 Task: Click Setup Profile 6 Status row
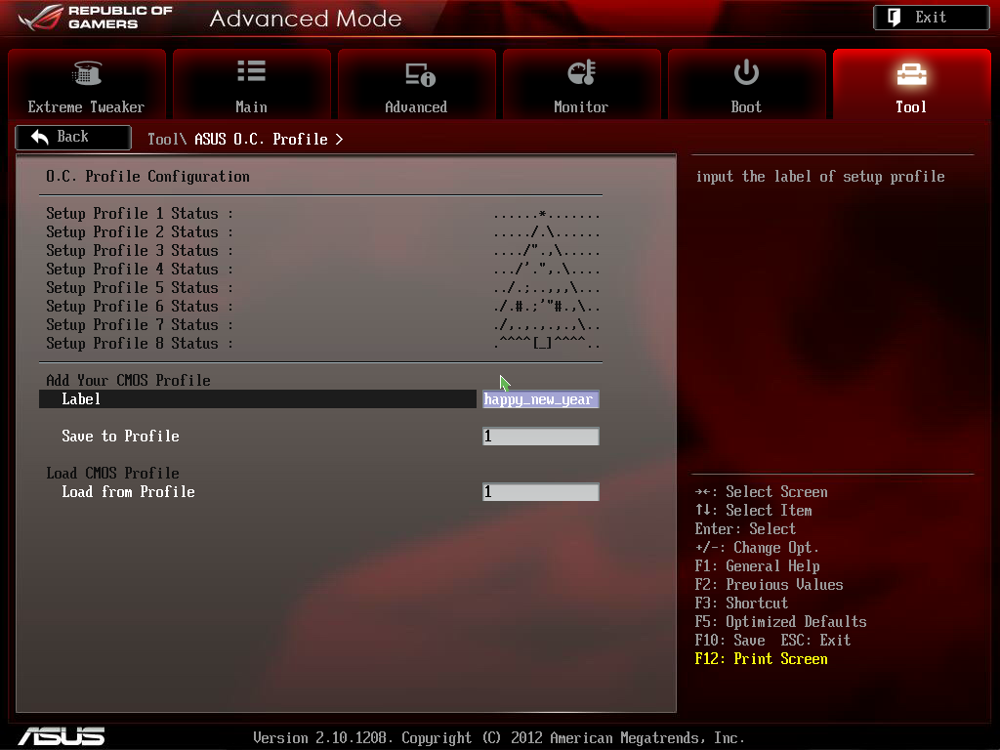click(x=322, y=306)
